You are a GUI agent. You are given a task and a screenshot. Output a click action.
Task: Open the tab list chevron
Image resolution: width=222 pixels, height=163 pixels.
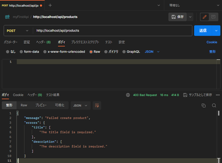click(x=159, y=5)
